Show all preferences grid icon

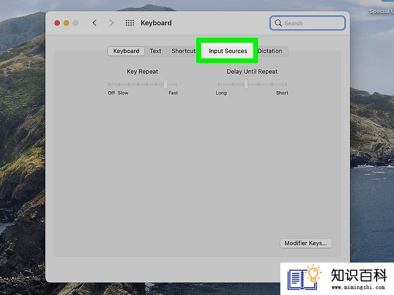[130, 23]
